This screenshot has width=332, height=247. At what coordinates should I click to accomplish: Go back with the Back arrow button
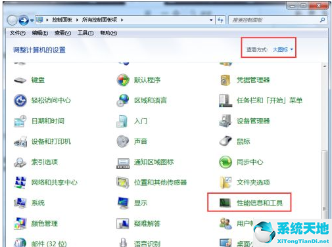tap(12, 20)
